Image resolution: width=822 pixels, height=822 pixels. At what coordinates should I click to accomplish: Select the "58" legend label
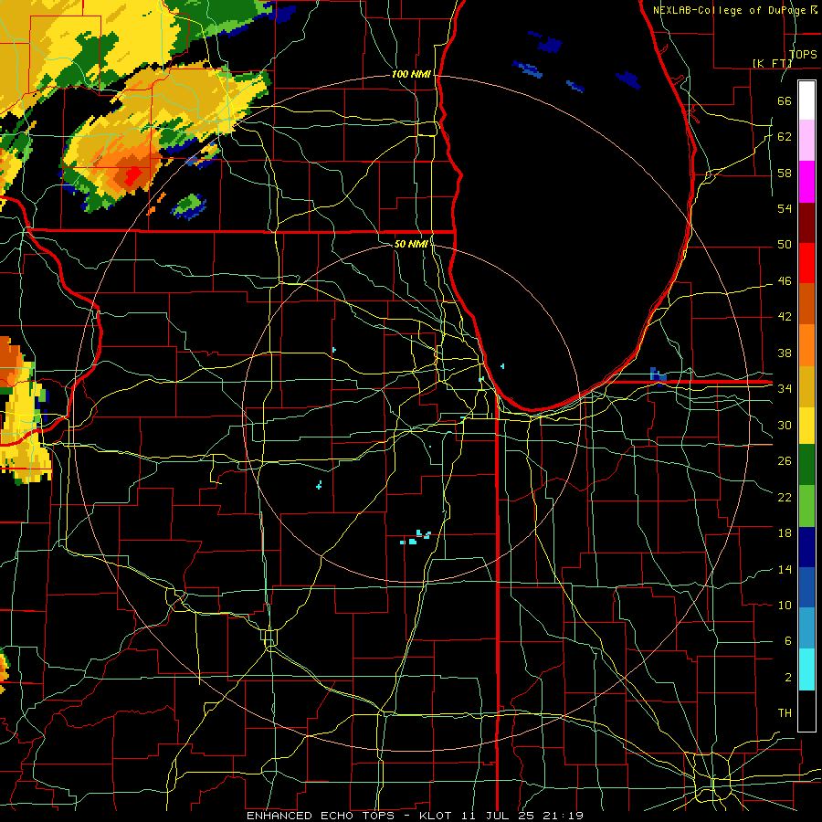click(x=785, y=173)
